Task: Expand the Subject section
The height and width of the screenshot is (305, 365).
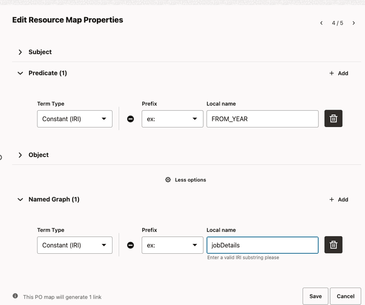Action: point(20,52)
